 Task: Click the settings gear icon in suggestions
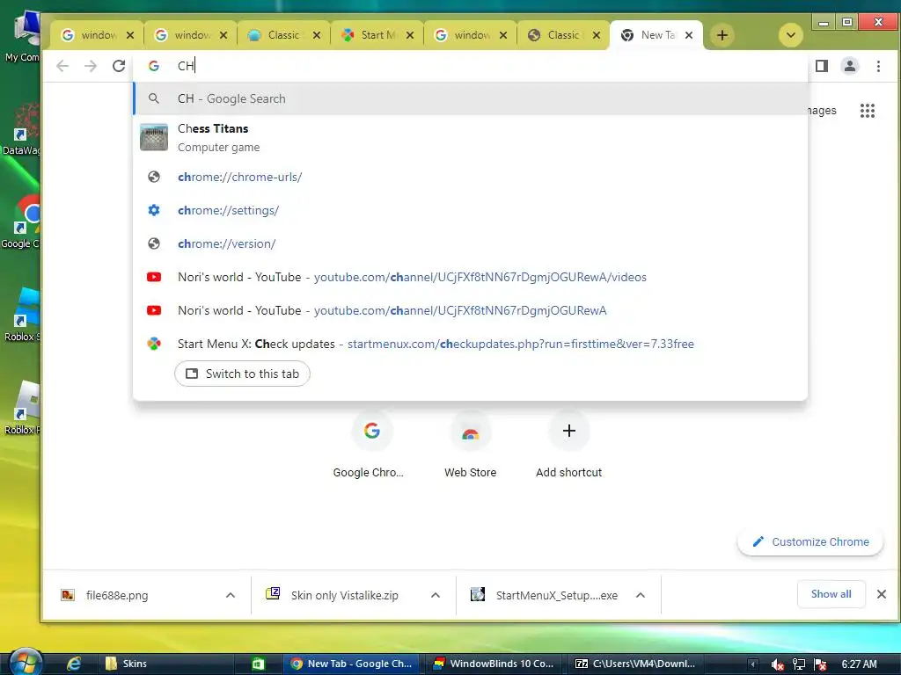154,210
